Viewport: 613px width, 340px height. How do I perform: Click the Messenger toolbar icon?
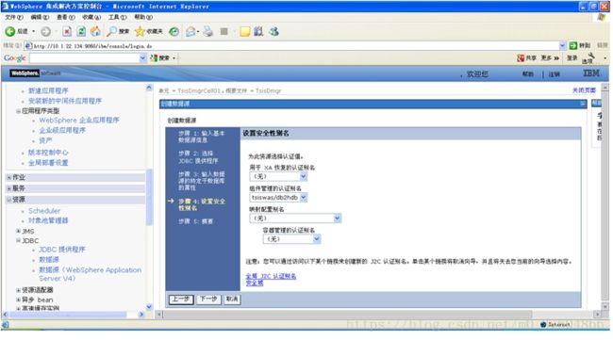(273, 31)
